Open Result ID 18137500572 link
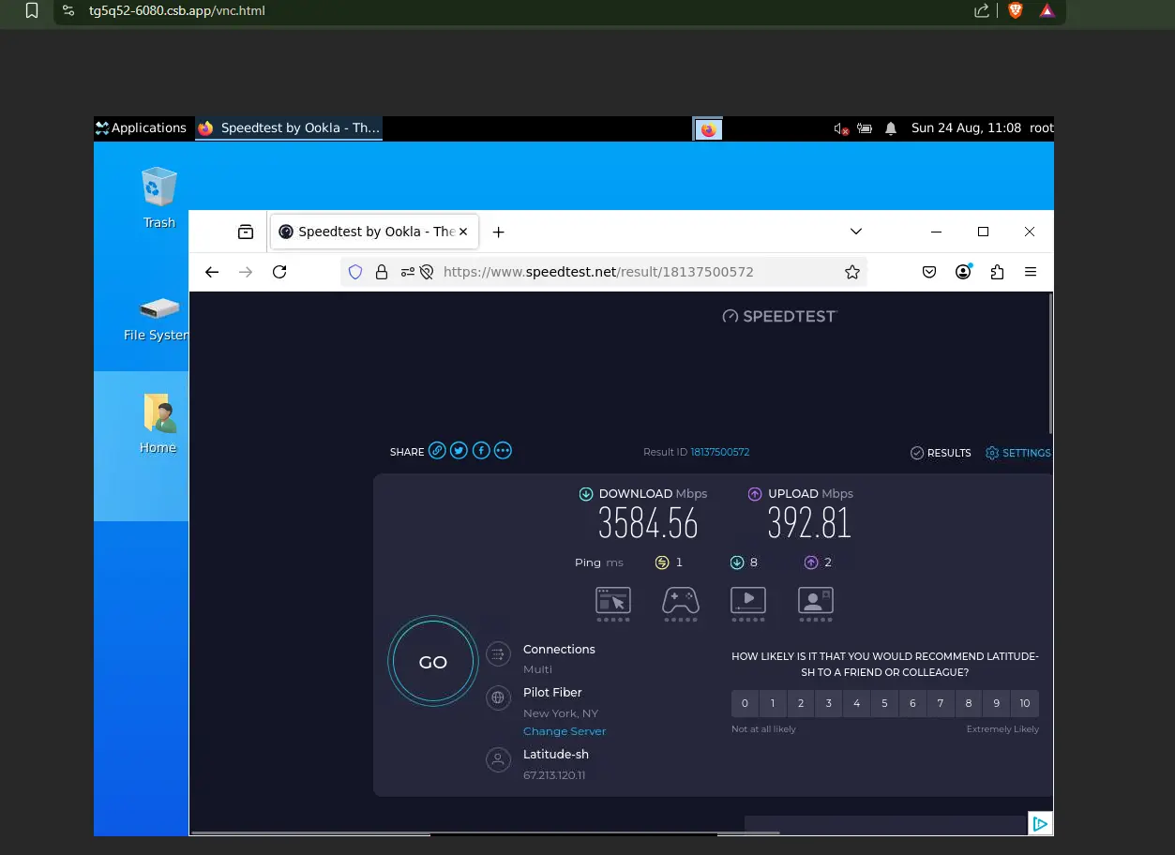 tap(720, 452)
